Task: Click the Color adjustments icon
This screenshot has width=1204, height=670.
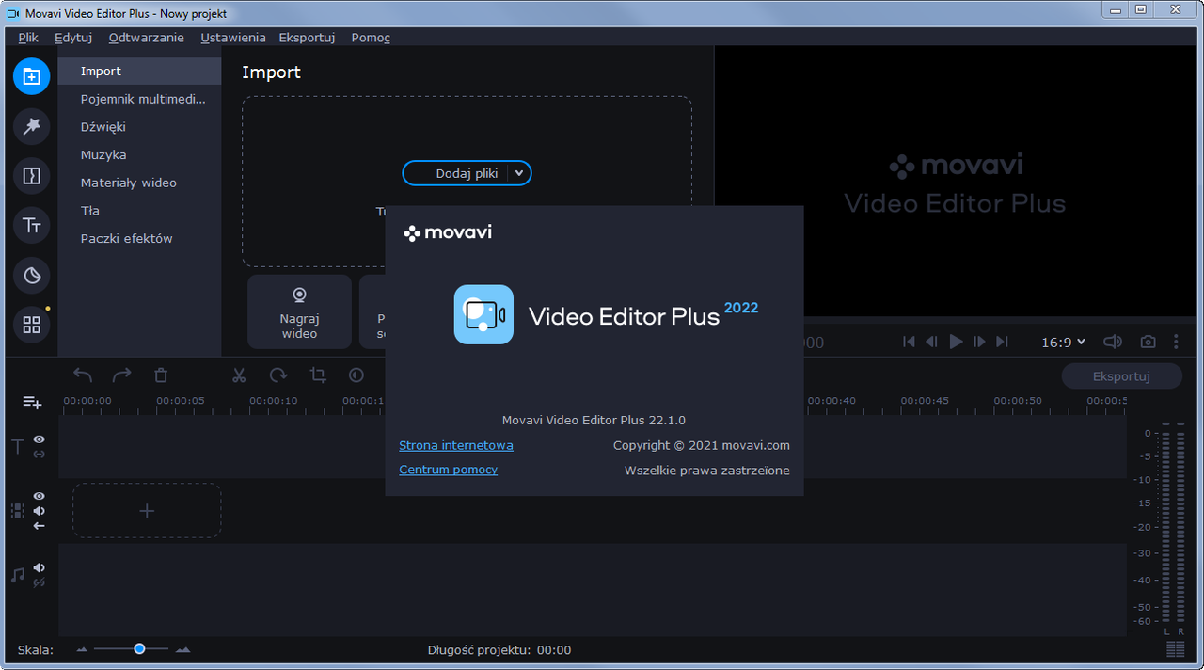Action: pyautogui.click(x=356, y=375)
